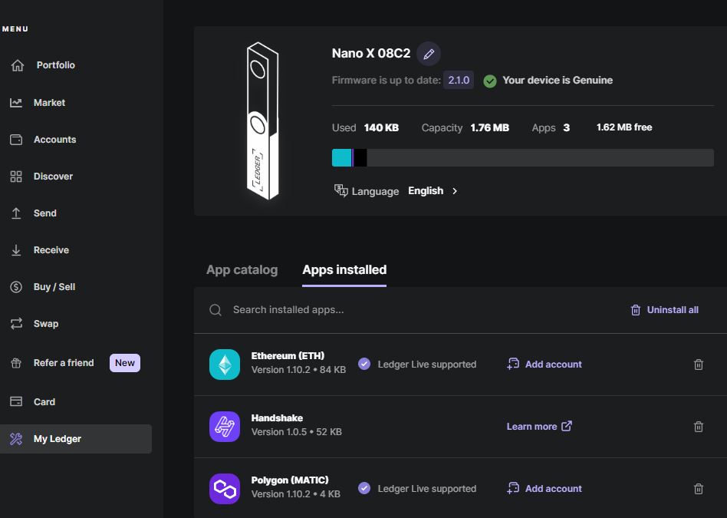
Task: Click the green genuine-device checkmark
Action: click(490, 81)
